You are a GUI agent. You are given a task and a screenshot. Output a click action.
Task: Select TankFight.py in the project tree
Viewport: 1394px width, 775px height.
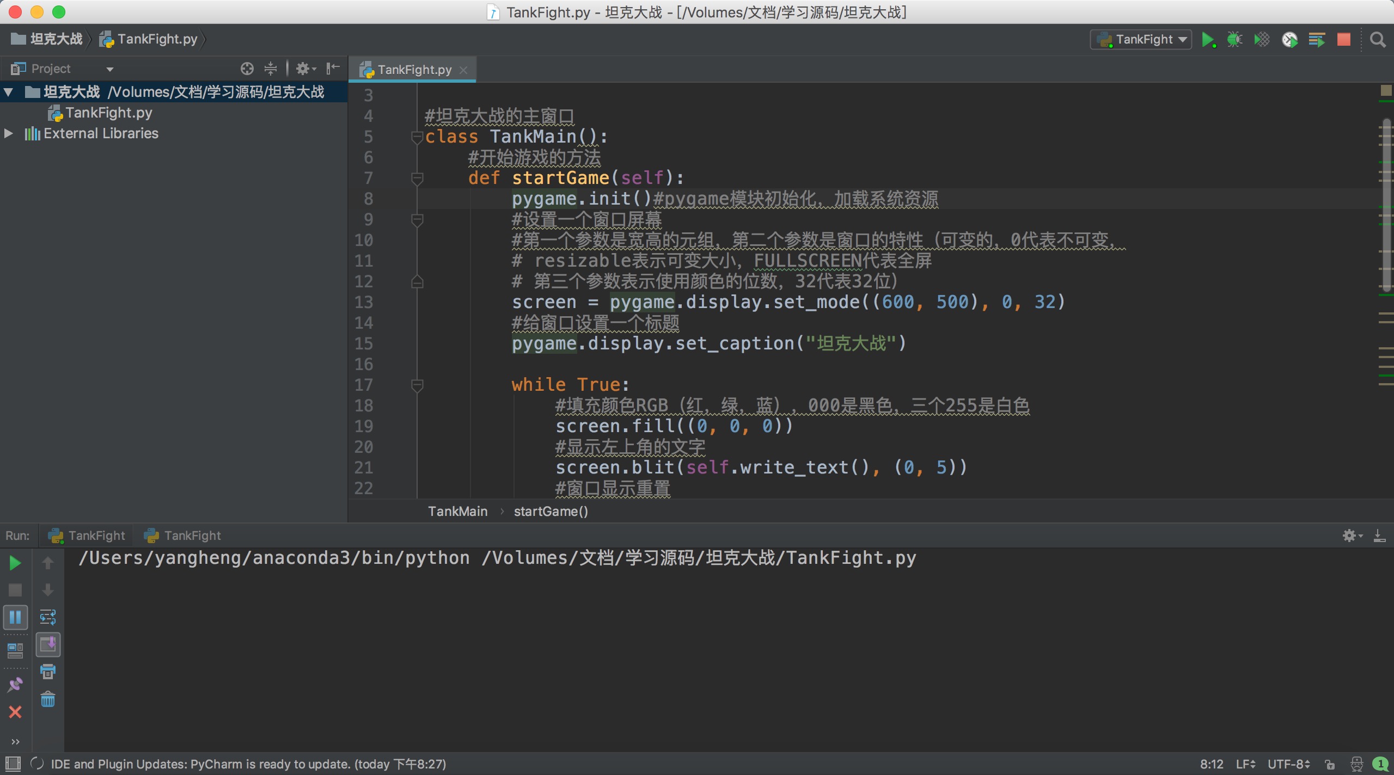point(108,113)
